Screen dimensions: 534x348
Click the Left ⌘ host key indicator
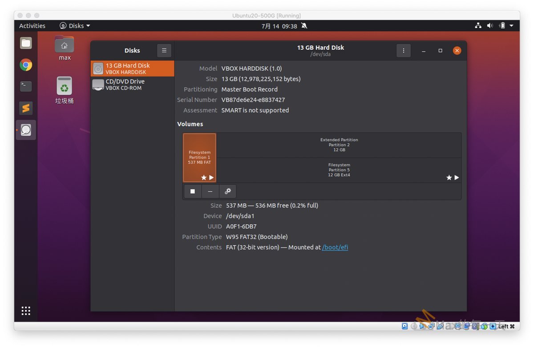click(x=506, y=326)
